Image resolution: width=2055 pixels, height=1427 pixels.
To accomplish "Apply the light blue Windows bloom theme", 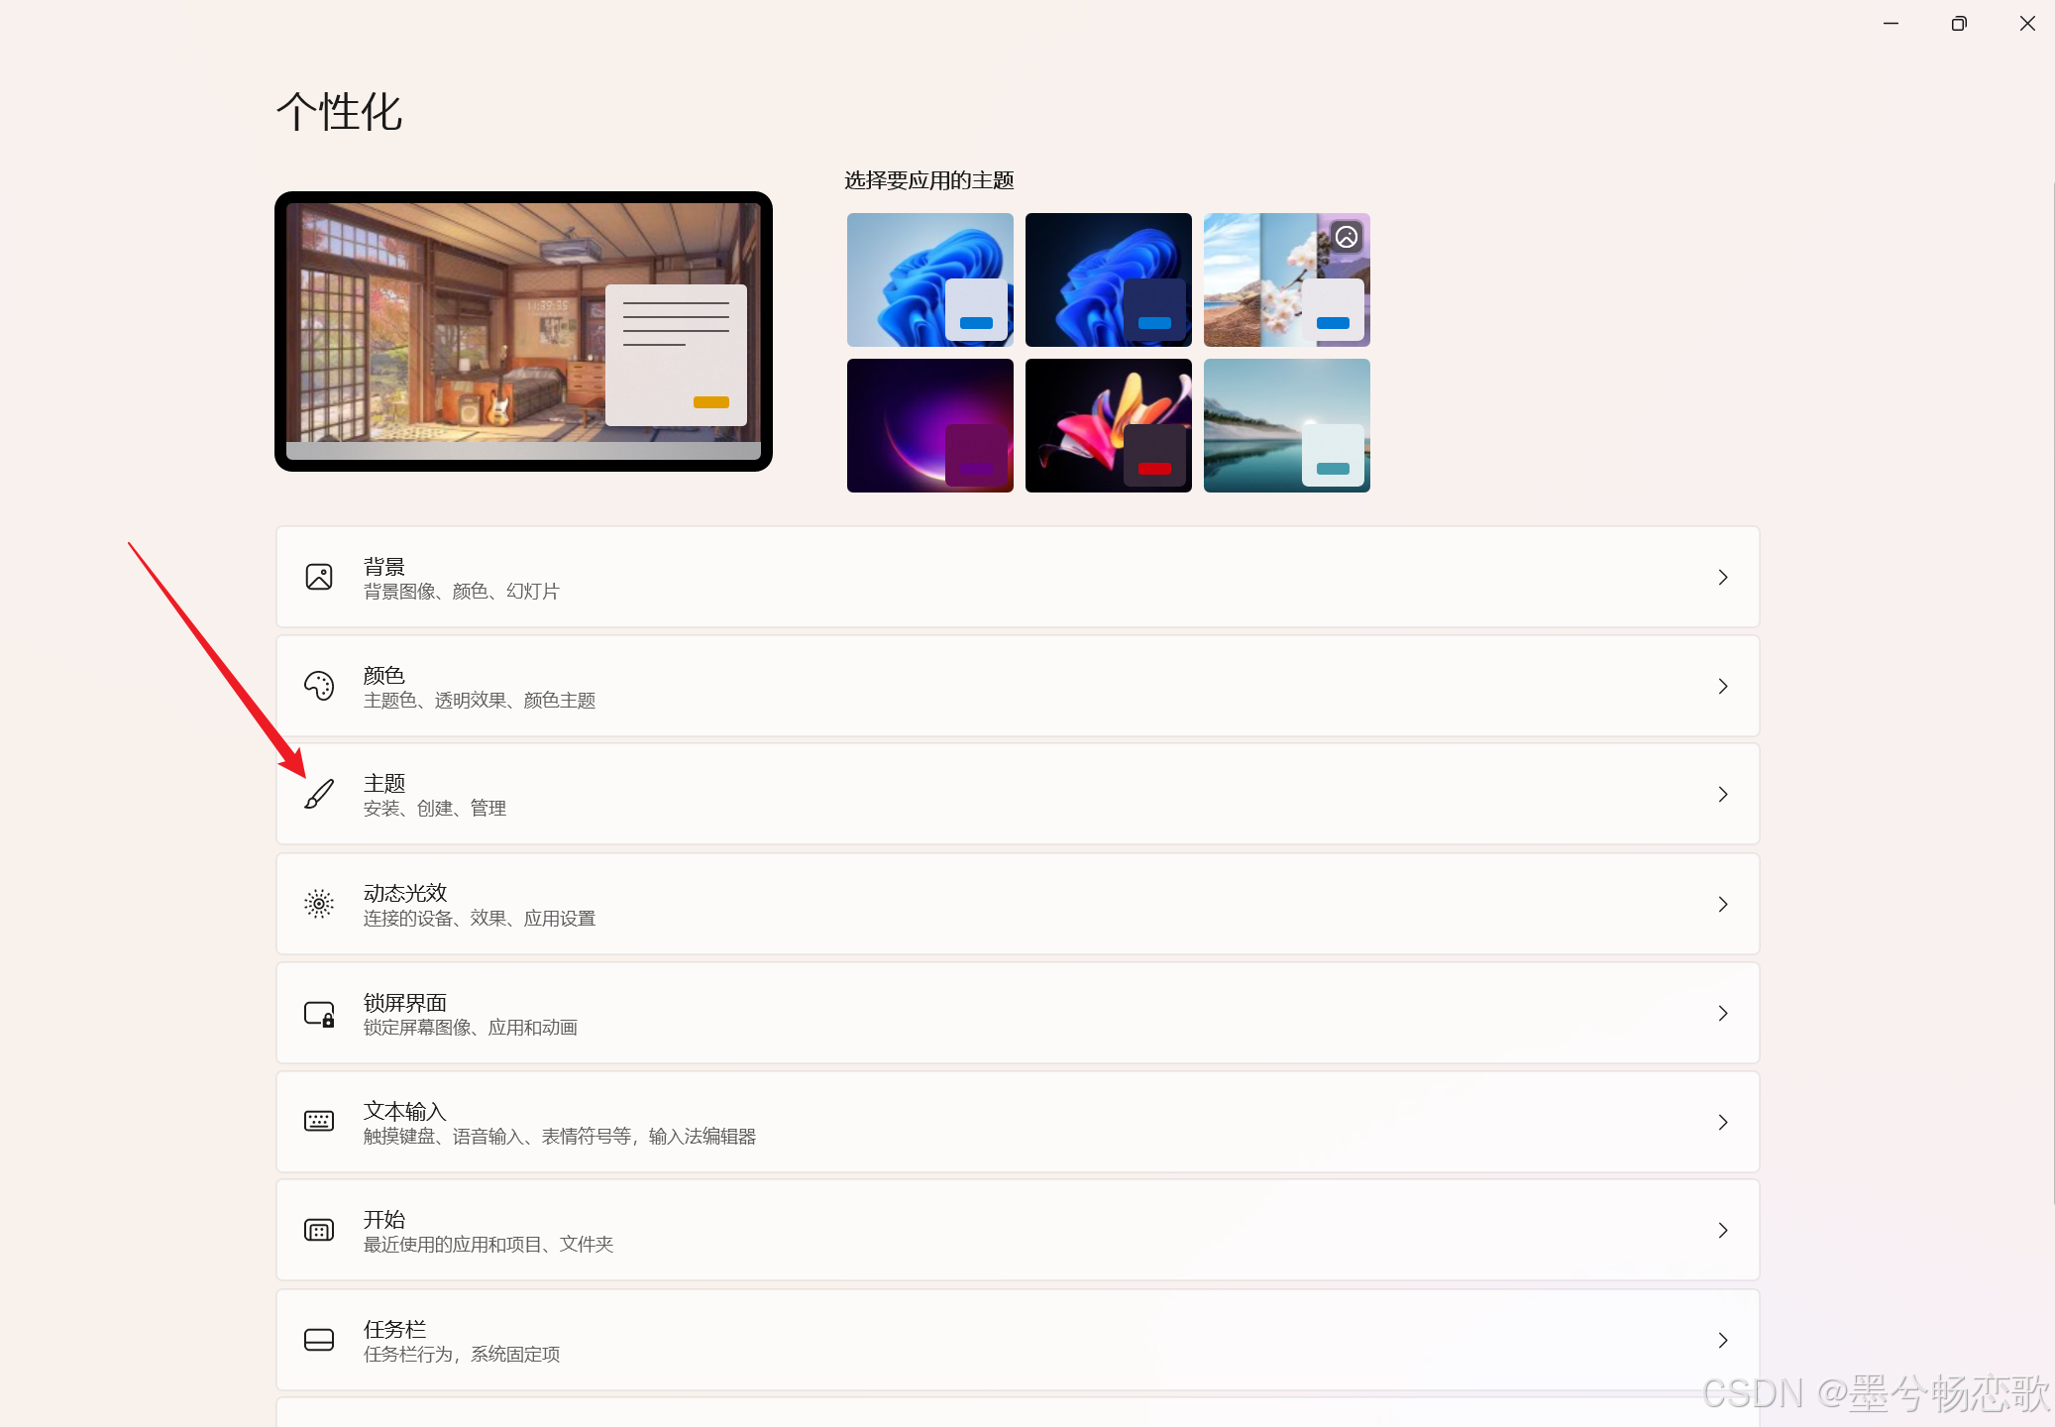I will [x=929, y=279].
